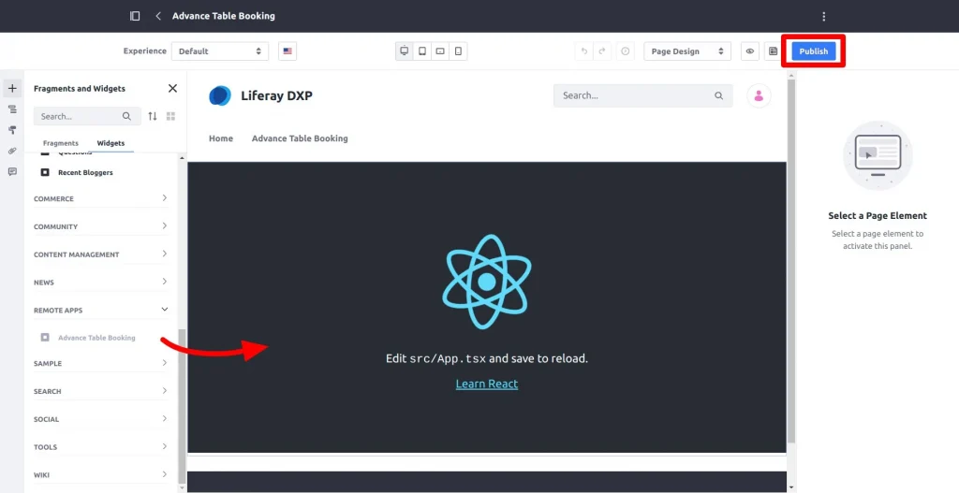Switch to the Fragments tab
This screenshot has width=959, height=493.
point(61,143)
